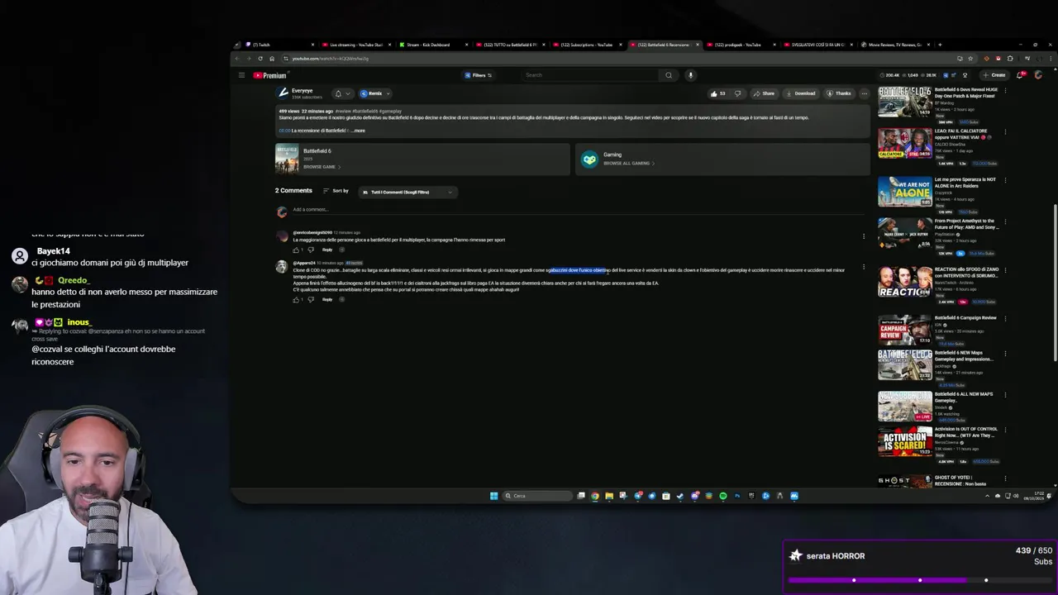Image resolution: width=1058 pixels, height=595 pixels.
Task: Reload the page with the browser refresh icon
Action: (x=260, y=59)
